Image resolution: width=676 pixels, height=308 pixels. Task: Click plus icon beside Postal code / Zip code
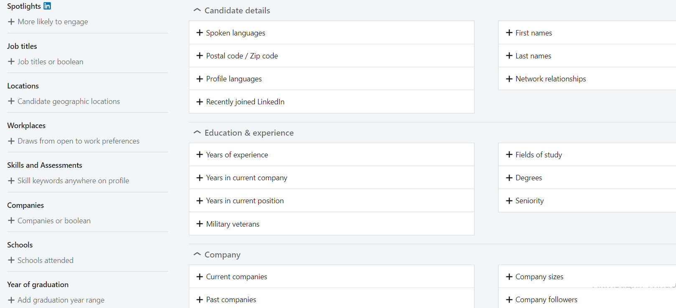200,56
